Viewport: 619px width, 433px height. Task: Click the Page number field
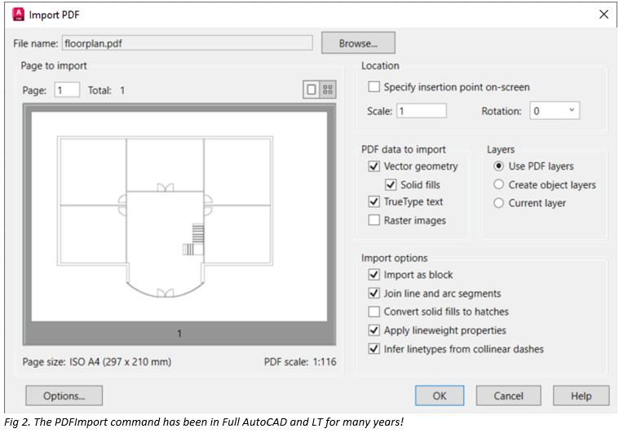(x=67, y=90)
